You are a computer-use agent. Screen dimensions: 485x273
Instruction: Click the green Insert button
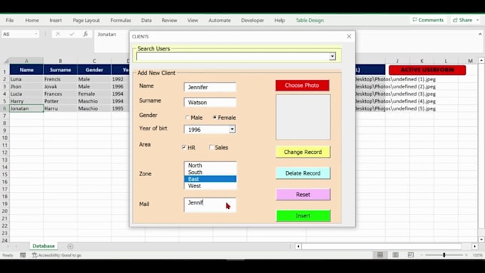(x=303, y=216)
